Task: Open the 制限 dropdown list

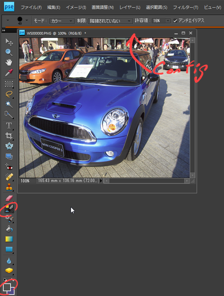Action: click(x=110, y=21)
